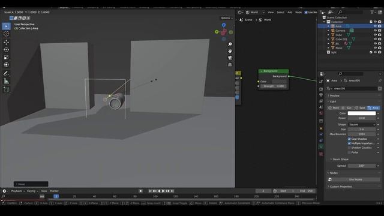Click the outliner filter funnel icon

point(372,12)
